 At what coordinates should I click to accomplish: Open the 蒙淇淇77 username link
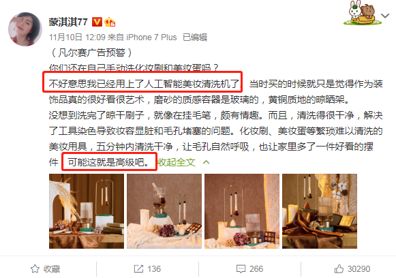click(68, 22)
